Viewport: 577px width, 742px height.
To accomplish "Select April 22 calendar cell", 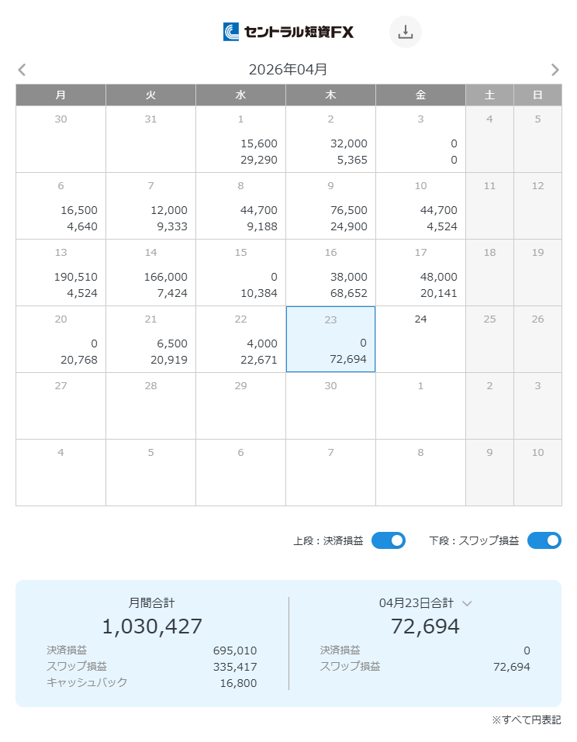I will 240,339.
